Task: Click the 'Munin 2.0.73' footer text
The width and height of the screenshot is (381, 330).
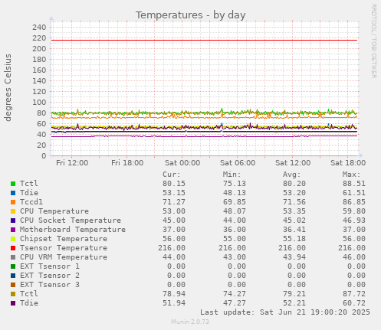Action: [x=190, y=322]
